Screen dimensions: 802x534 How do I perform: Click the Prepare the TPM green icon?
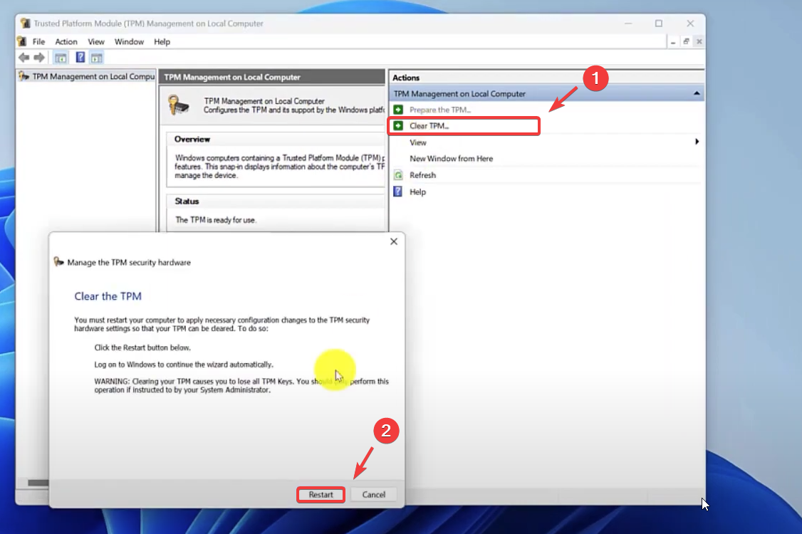coord(398,110)
